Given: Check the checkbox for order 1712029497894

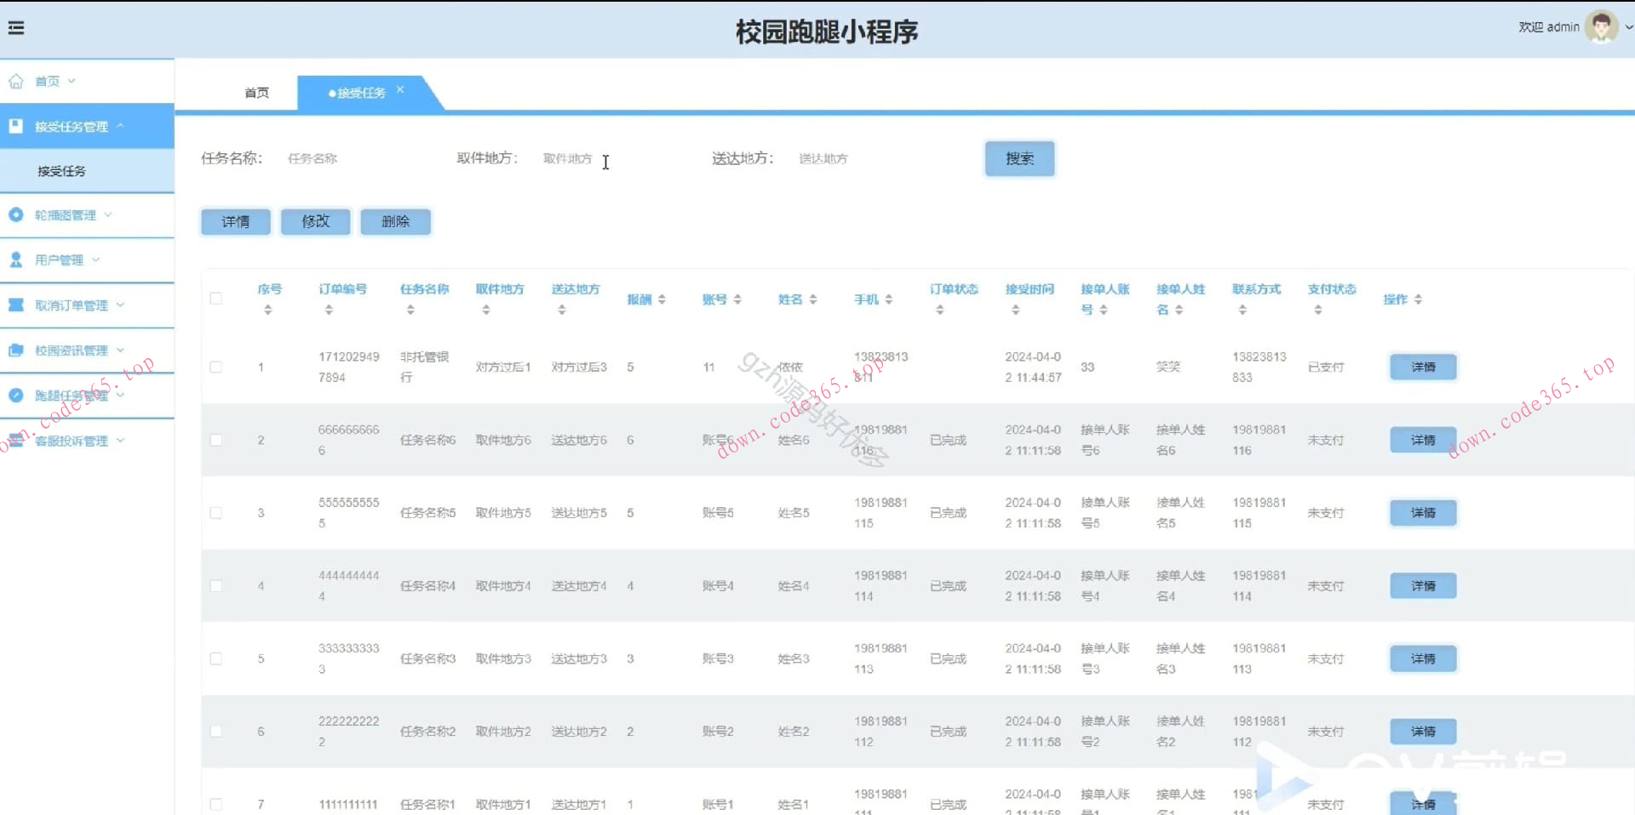Looking at the screenshot, I should 215,367.
